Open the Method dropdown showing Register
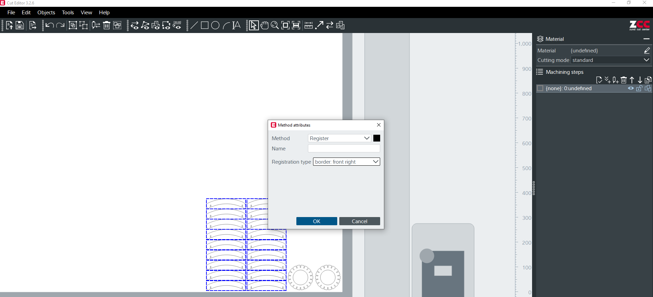653x297 pixels. 340,138
